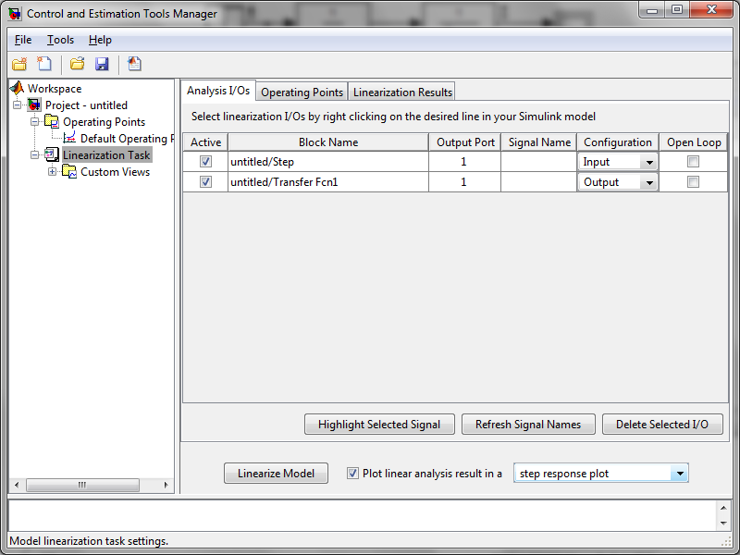
Task: Collapse the Operating Points tree node
Action: click(34, 121)
